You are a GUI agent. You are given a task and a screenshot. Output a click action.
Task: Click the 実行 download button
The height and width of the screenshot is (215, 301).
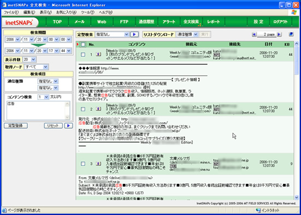pyautogui.click(x=205, y=34)
